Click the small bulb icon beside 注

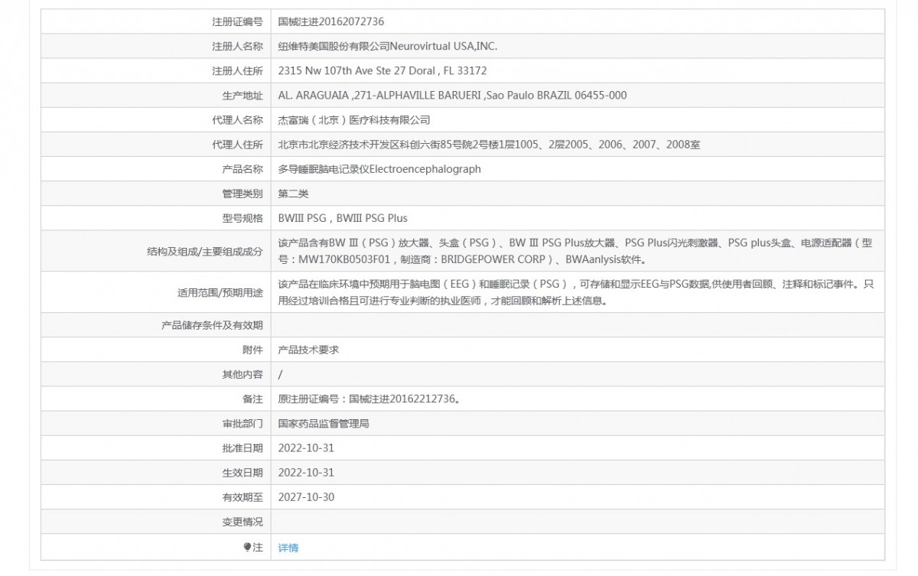246,548
